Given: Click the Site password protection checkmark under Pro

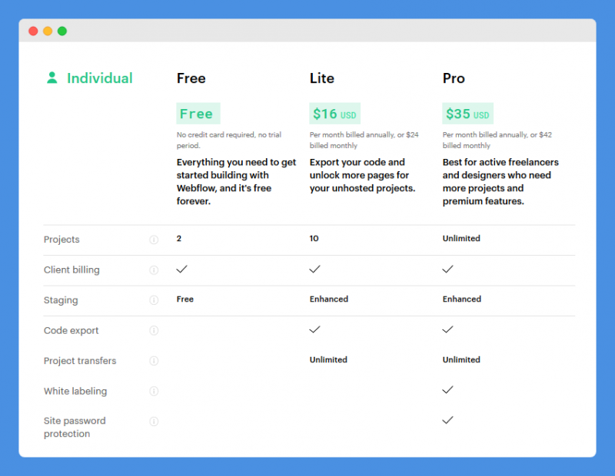Looking at the screenshot, I should (447, 420).
